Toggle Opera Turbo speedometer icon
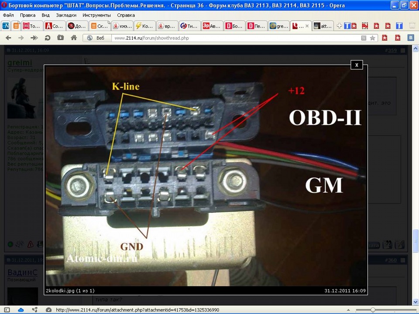Image resolution: width=419 pixels, height=314 pixels. (x=48, y=310)
